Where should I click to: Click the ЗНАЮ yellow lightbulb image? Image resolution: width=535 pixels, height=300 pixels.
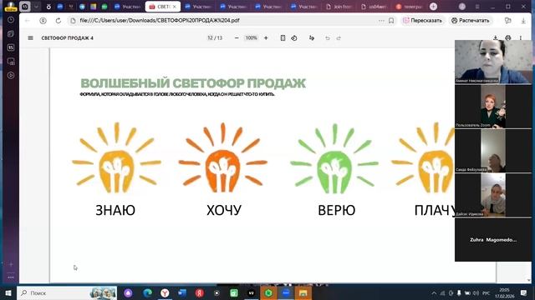coord(116,157)
